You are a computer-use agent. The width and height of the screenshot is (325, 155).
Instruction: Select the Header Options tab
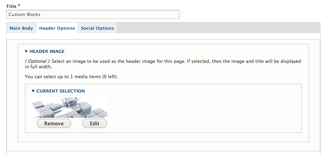57,28
